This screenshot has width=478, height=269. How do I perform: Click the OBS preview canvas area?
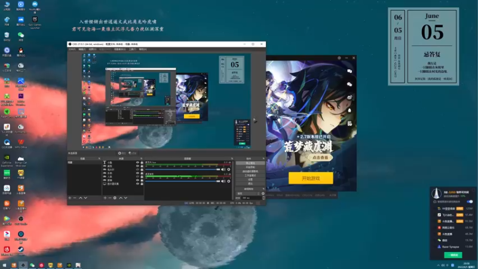coord(166,101)
